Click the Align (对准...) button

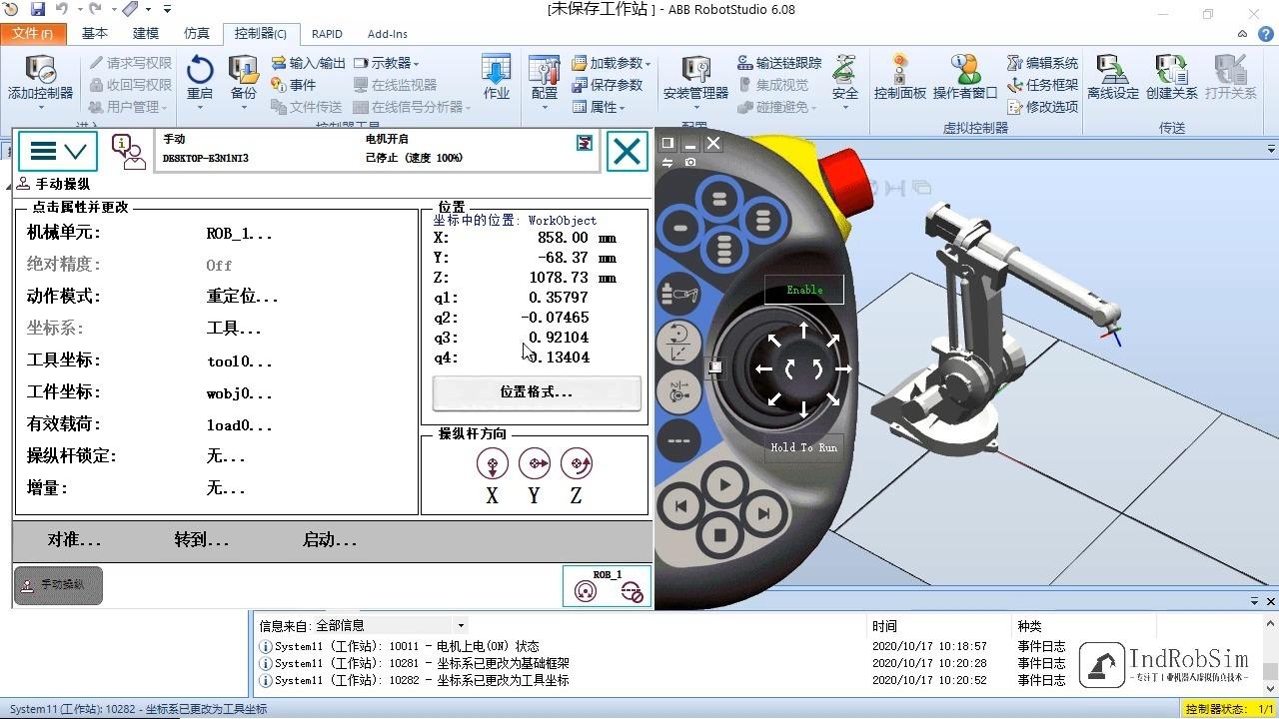[x=75, y=539]
